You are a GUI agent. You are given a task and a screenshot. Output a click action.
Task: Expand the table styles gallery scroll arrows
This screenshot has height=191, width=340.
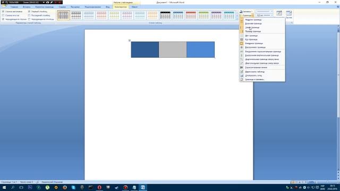coord(237,15)
